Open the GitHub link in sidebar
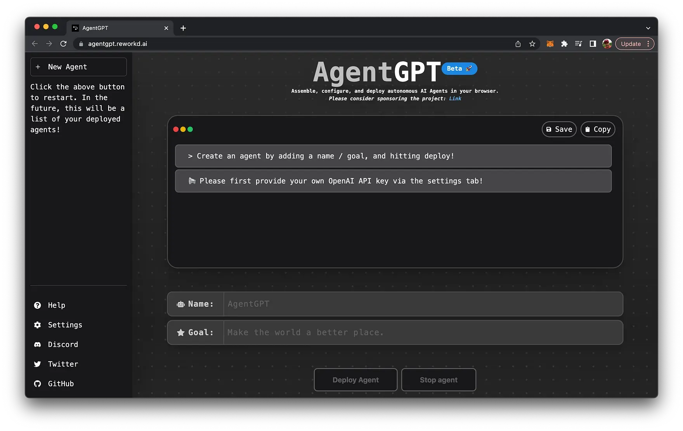Image resolution: width=683 pixels, height=431 pixels. point(61,384)
